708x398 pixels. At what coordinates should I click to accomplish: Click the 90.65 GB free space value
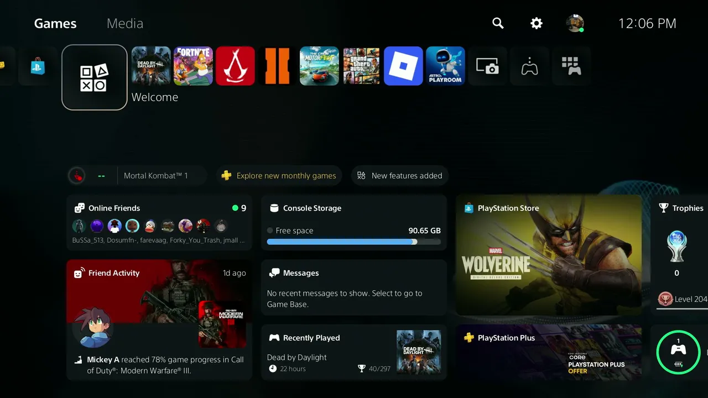coord(424,231)
